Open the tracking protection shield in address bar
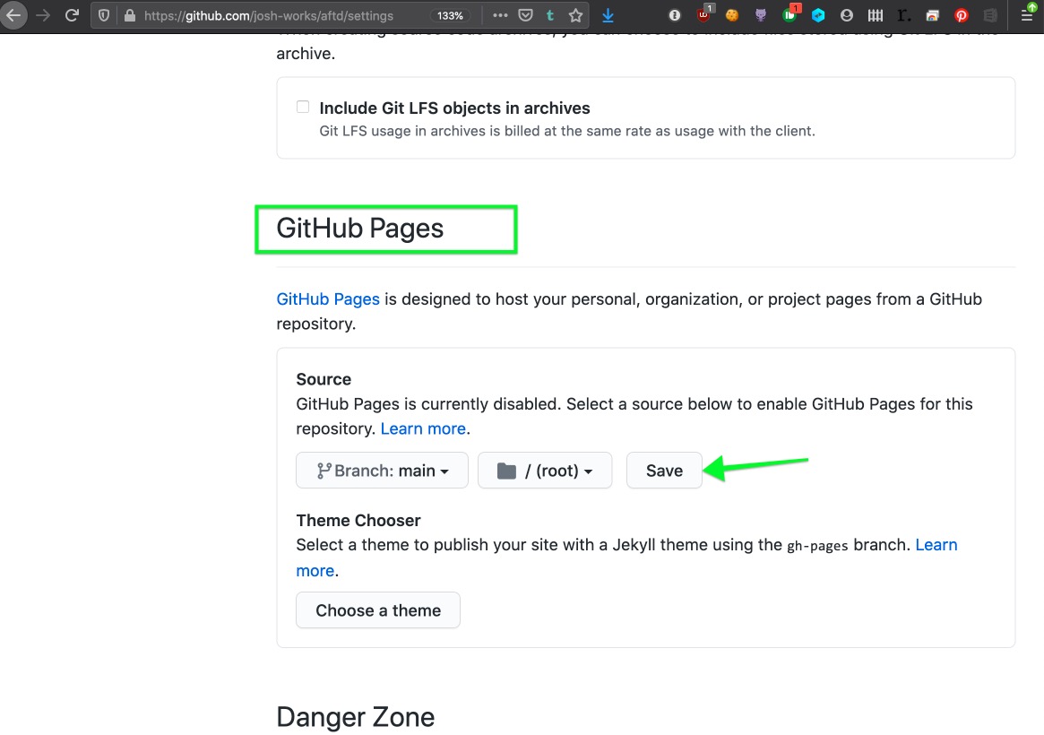Screen dimensions: 1044x735 point(104,15)
